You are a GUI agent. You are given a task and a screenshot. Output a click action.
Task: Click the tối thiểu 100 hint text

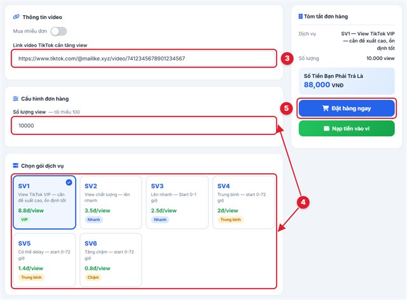(67, 112)
